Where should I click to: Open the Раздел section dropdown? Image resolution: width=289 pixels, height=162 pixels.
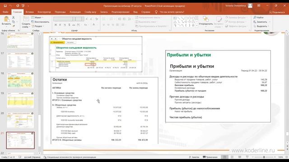pyautogui.click(x=38, y=26)
